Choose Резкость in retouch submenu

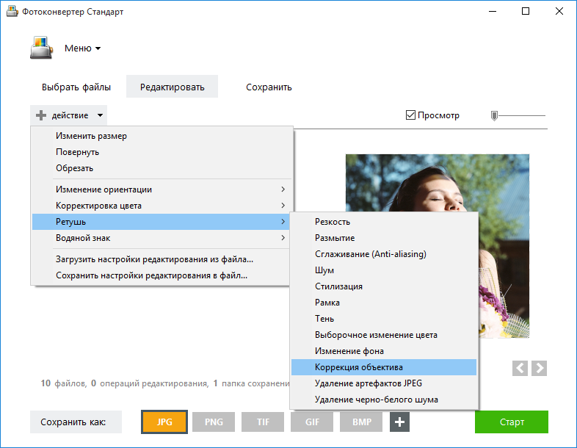click(384, 222)
